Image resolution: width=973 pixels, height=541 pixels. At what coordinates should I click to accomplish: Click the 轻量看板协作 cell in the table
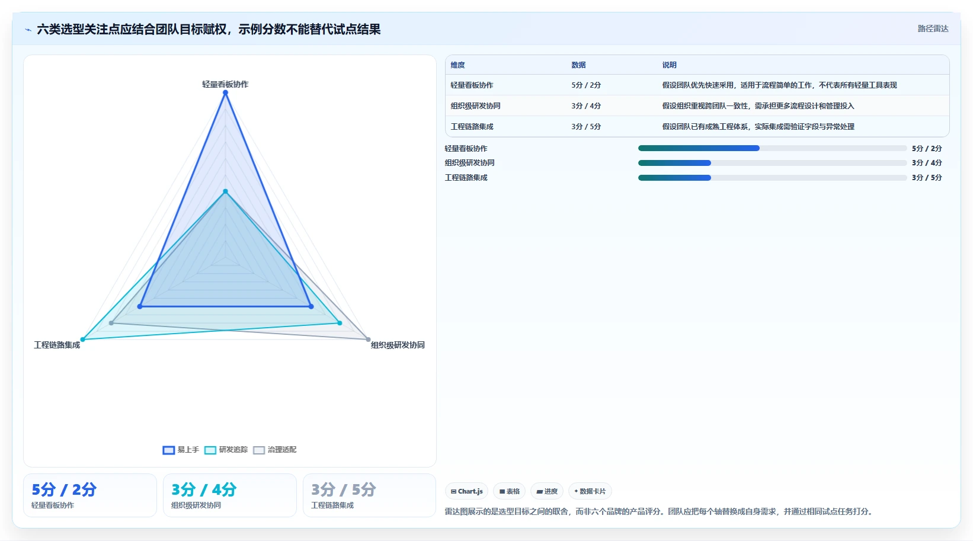pyautogui.click(x=472, y=85)
